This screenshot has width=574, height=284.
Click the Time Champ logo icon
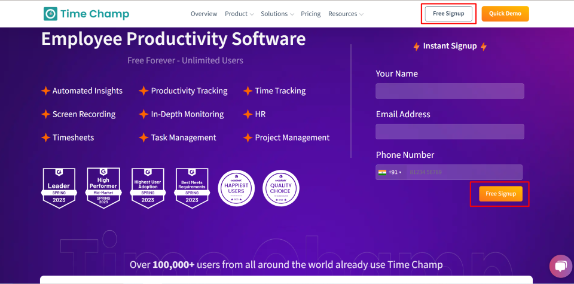tap(50, 14)
